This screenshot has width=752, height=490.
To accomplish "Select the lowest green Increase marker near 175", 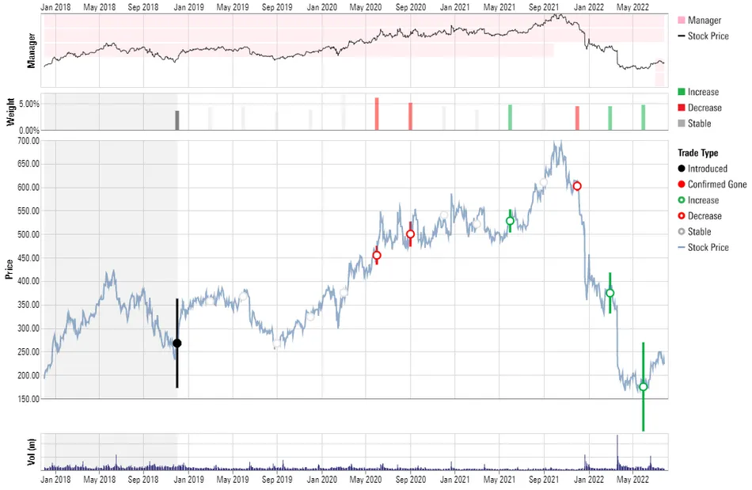I will tap(644, 386).
